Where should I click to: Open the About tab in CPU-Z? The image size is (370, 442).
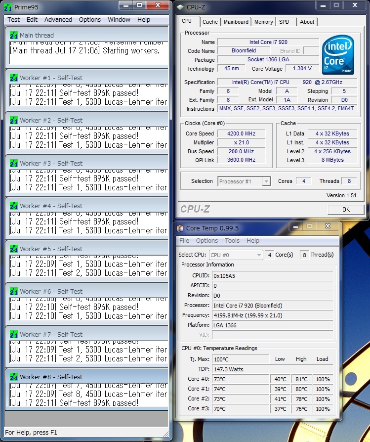307,22
